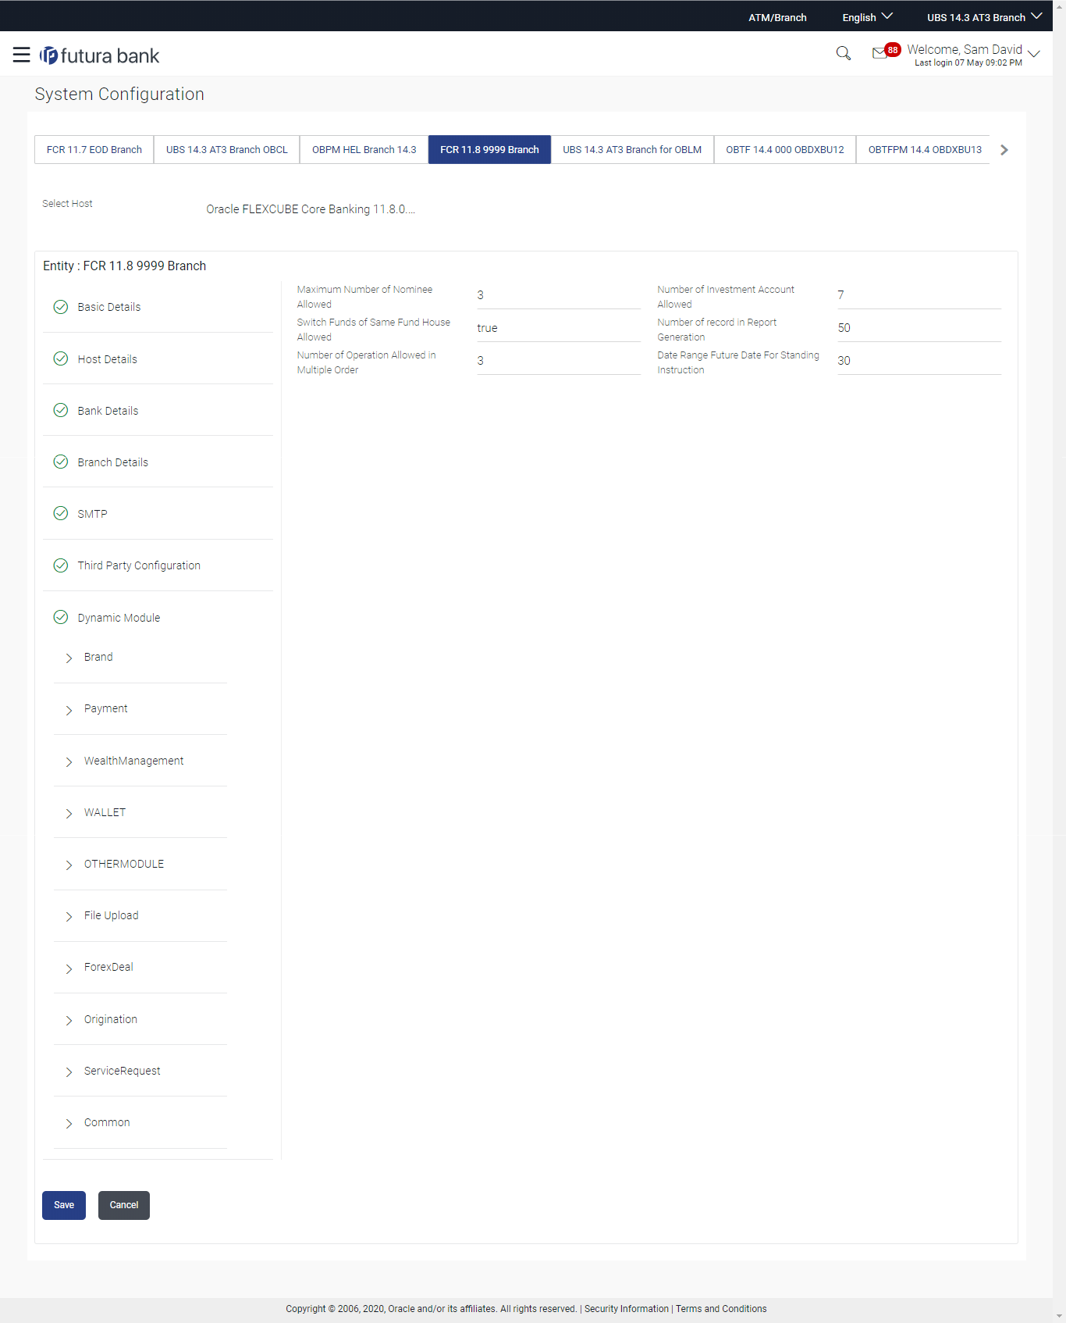Open the mail notifications envelope

click(x=879, y=52)
